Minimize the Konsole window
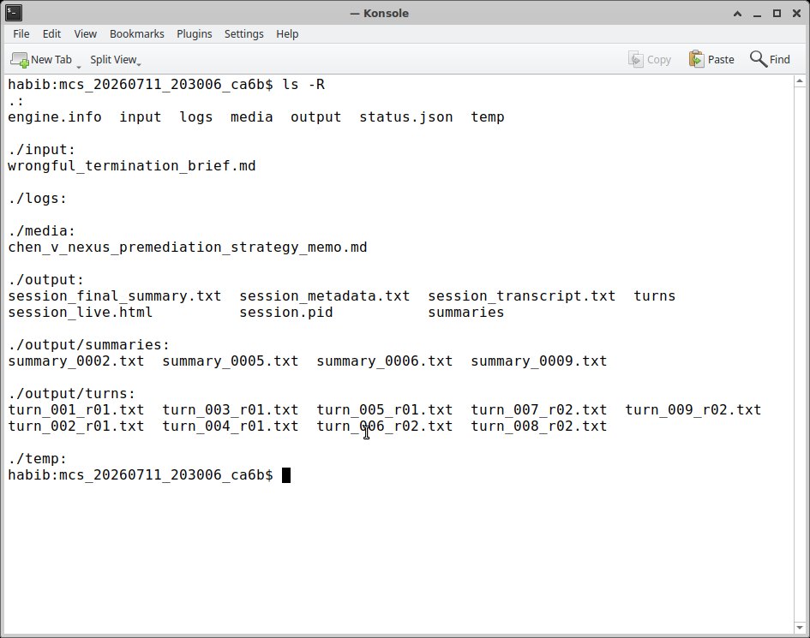This screenshot has width=810, height=638. pyautogui.click(x=758, y=14)
